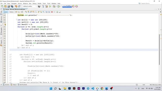Click line 35 blank highlighted editor row
The width and height of the screenshot is (162, 91).
click(x=84, y=50)
